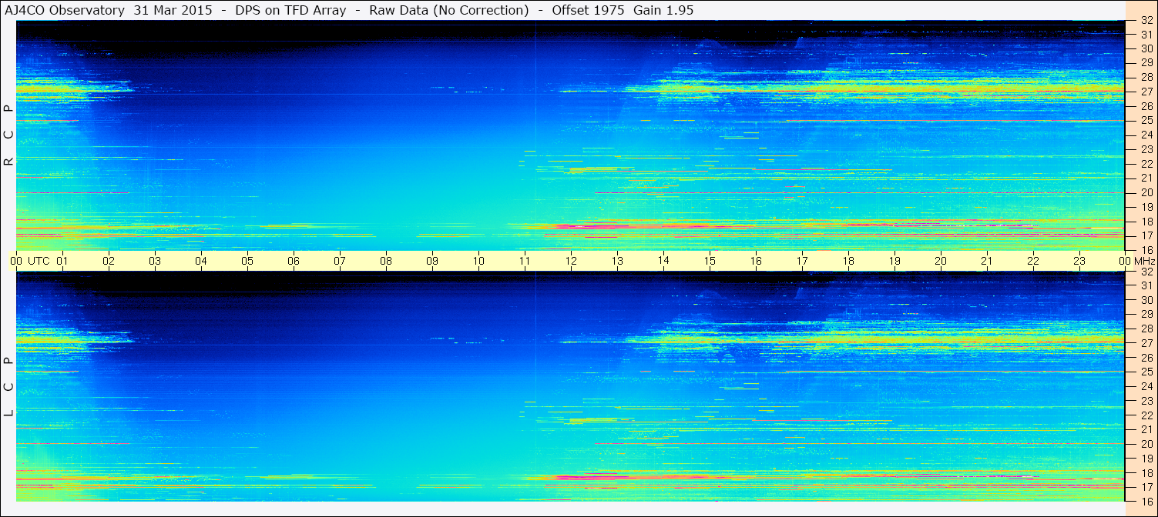The image size is (1158, 517).
Task: Select hour 11 on the UTC time axis
Action: (525, 261)
